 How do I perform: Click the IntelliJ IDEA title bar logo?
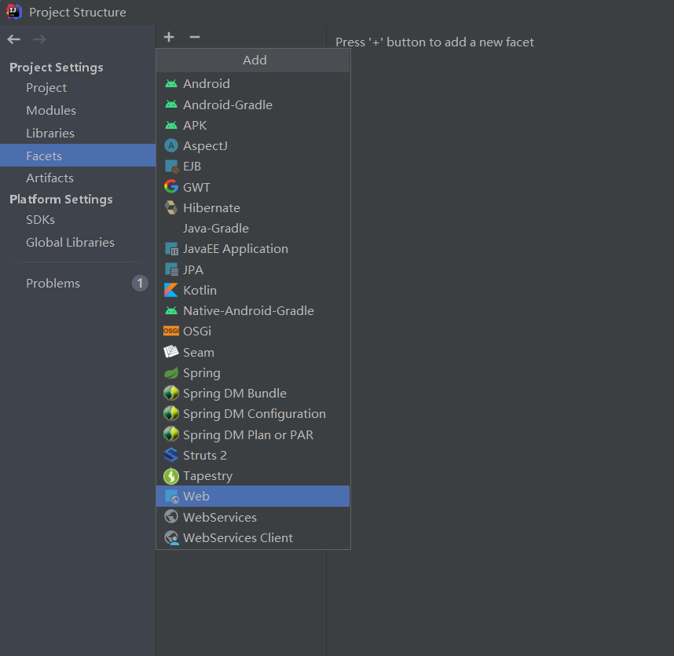pyautogui.click(x=14, y=12)
